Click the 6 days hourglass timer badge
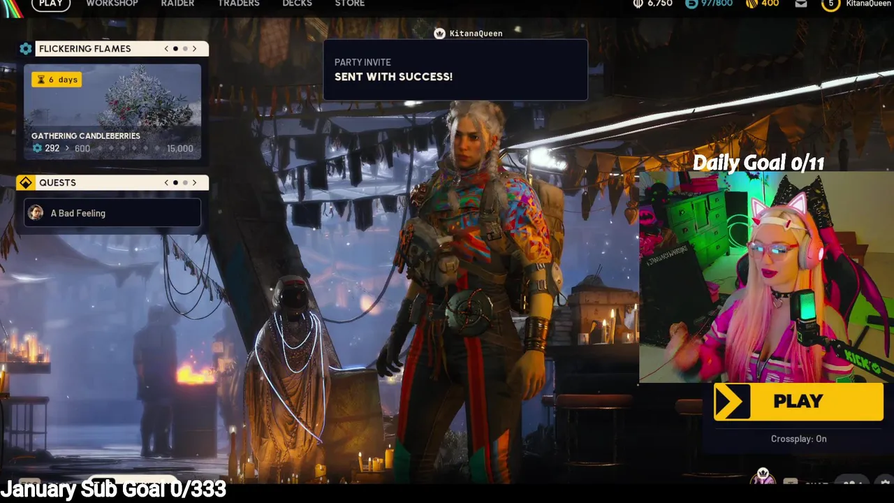Image resolution: width=894 pixels, height=503 pixels. [57, 80]
